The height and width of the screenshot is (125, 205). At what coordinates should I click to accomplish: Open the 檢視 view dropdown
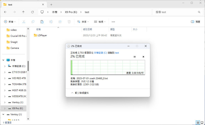coord(100,22)
